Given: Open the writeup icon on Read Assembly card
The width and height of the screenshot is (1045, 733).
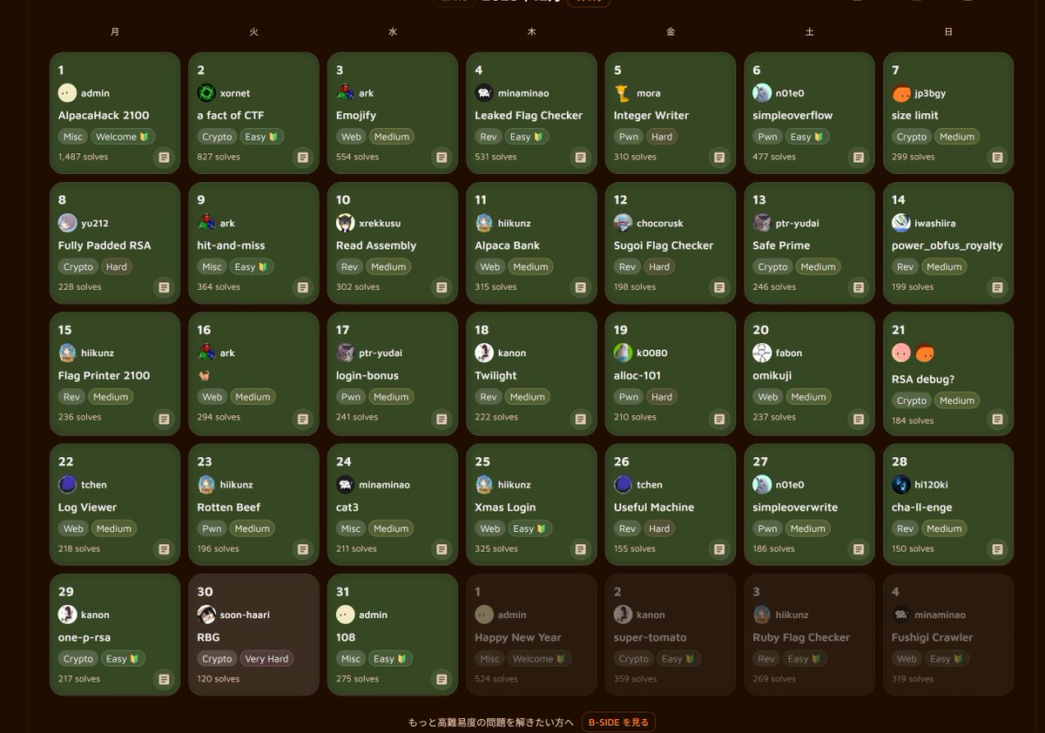Looking at the screenshot, I should click(442, 287).
